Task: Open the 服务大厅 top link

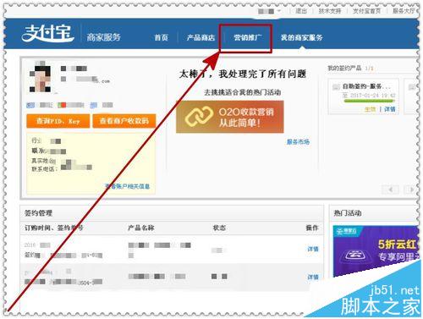Action: coord(404,11)
